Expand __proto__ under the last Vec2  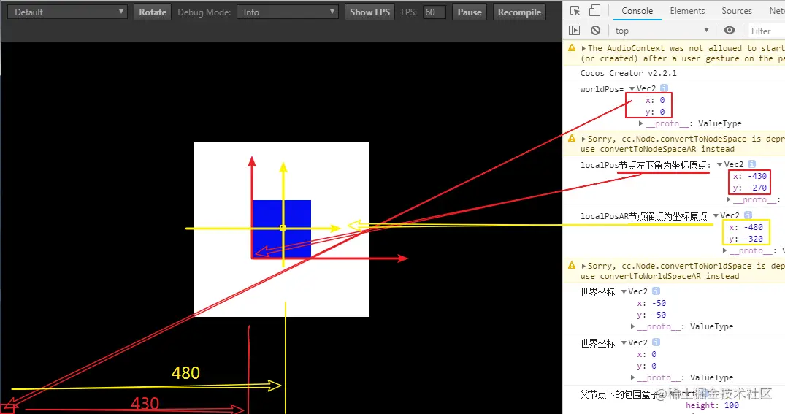coord(633,377)
